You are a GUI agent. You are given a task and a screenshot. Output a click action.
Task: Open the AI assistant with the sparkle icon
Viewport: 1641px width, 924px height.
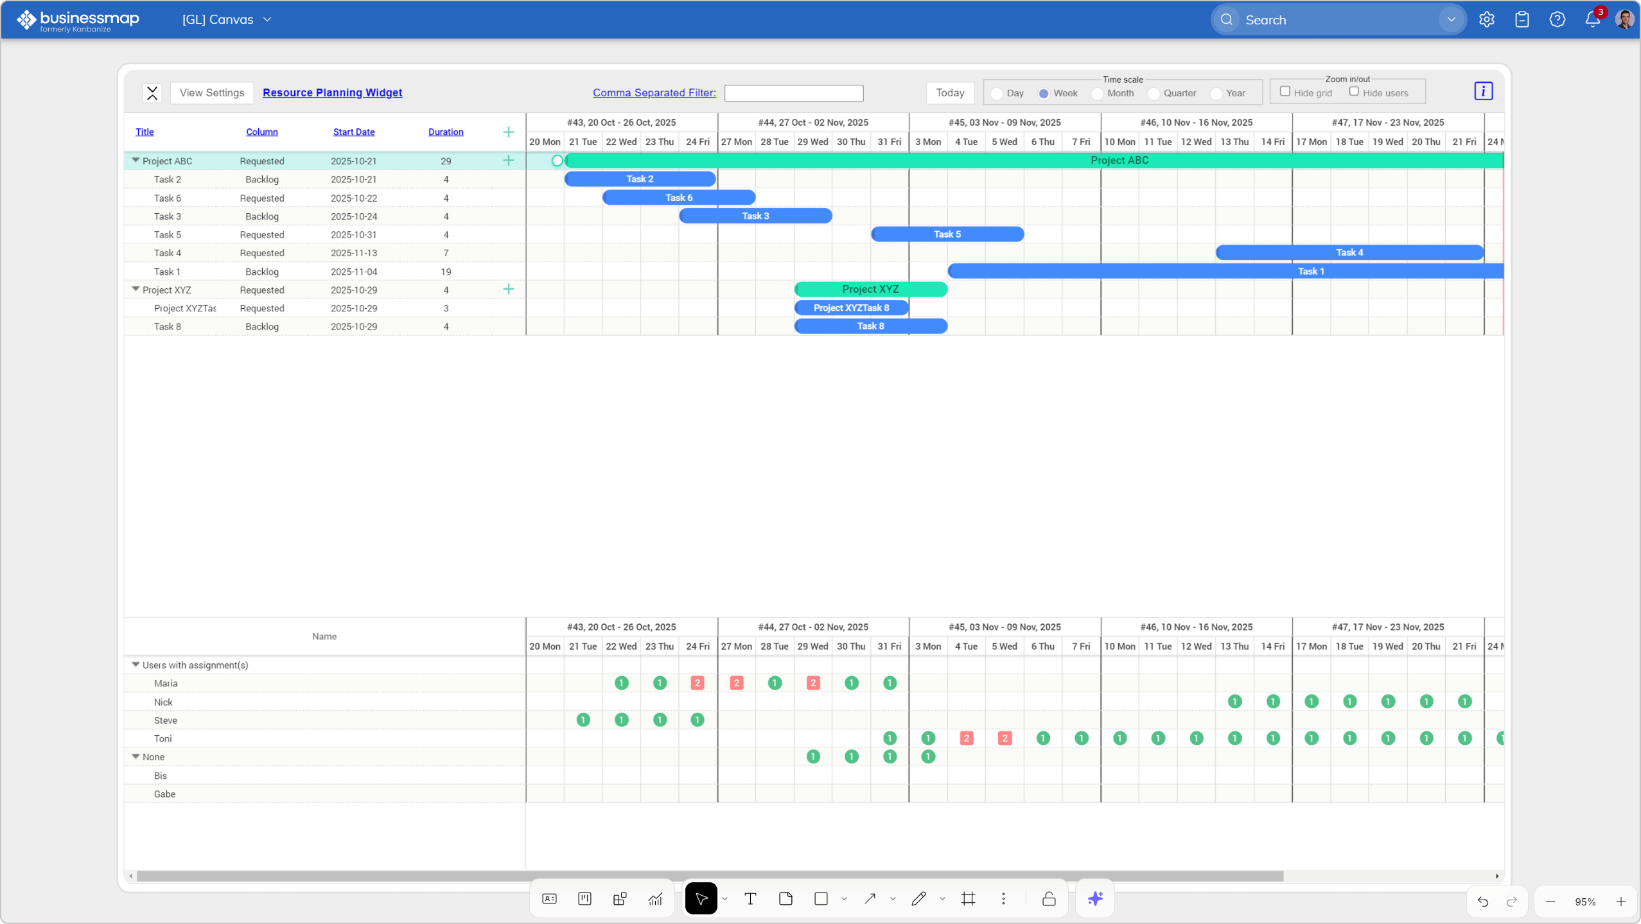(x=1095, y=898)
